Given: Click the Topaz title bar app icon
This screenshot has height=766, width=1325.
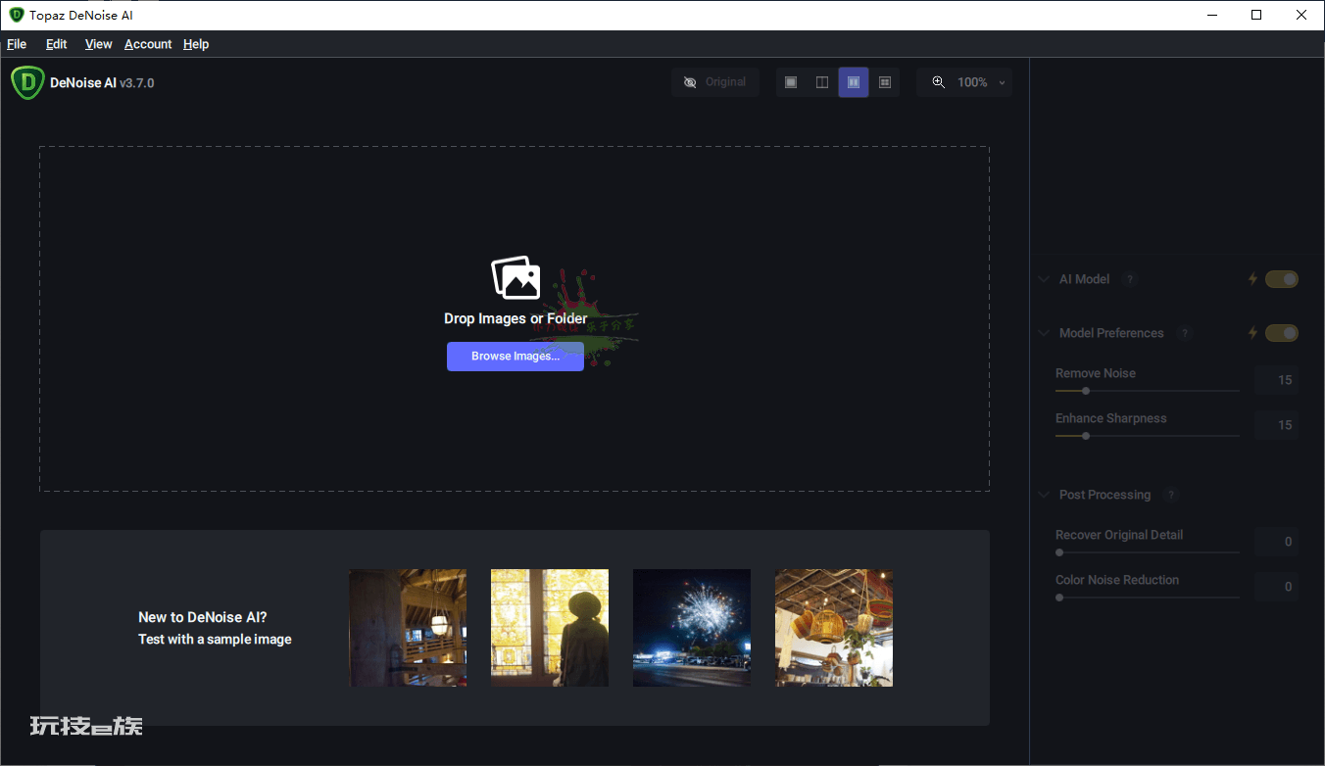Looking at the screenshot, I should click(17, 15).
